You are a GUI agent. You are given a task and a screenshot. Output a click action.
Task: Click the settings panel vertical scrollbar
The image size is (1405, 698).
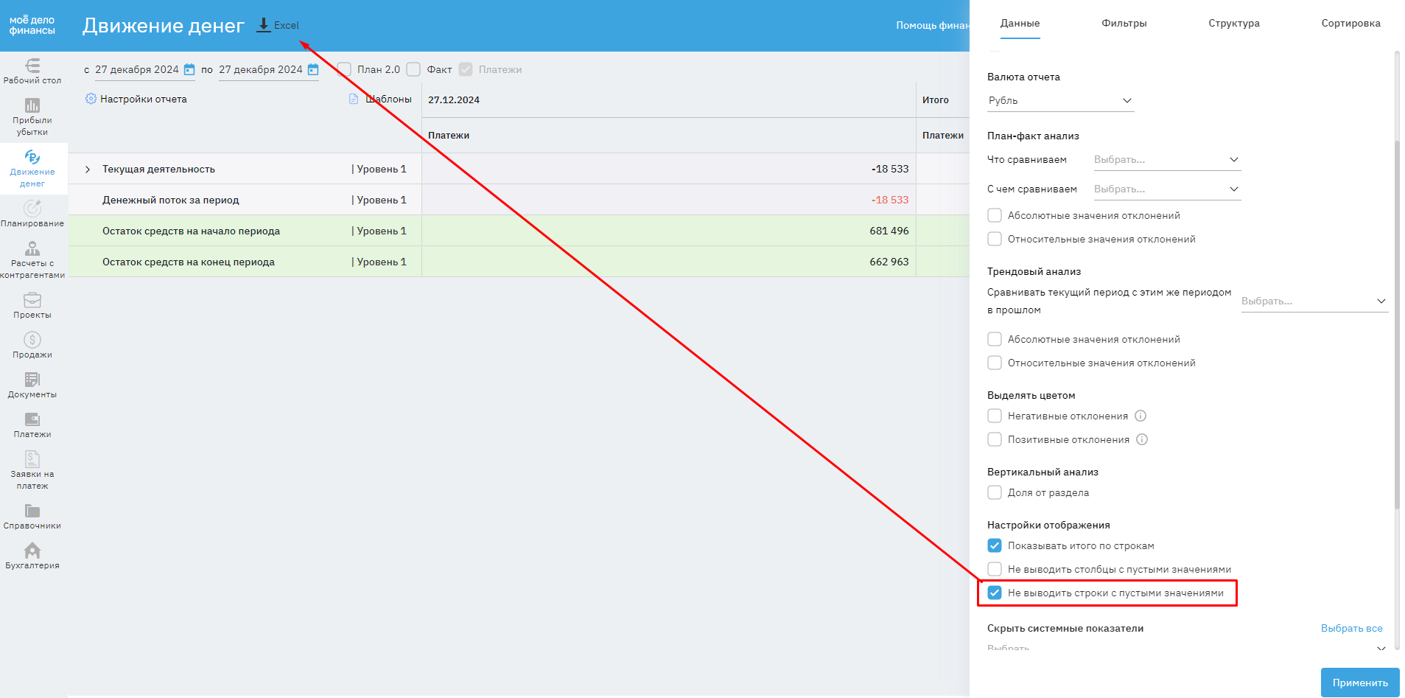pyautogui.click(x=1397, y=324)
